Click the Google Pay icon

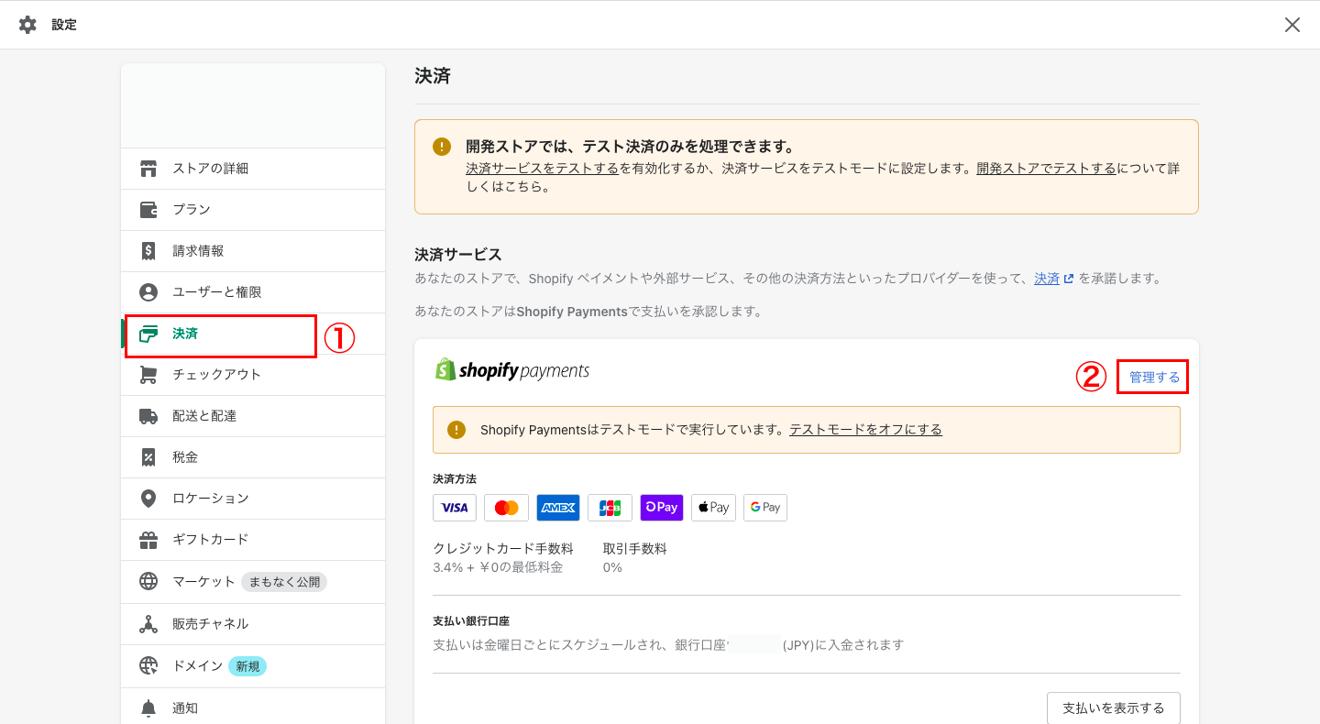(765, 508)
